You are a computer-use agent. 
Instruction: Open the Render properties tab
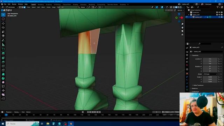(187, 52)
